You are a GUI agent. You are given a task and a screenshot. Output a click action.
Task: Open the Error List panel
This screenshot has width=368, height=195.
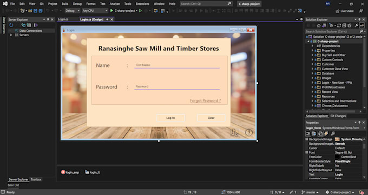click(13, 185)
